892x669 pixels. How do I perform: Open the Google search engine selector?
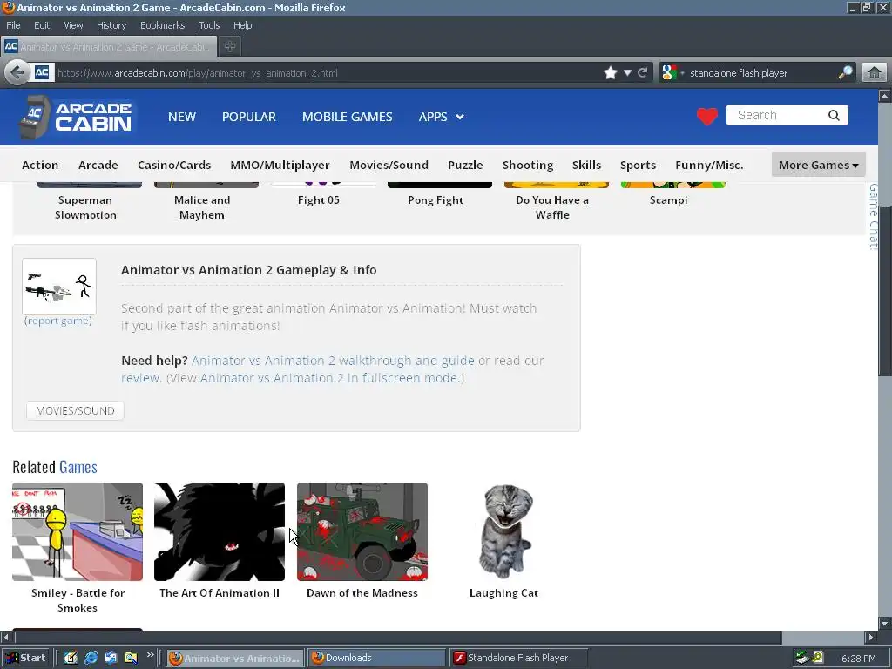coord(673,73)
